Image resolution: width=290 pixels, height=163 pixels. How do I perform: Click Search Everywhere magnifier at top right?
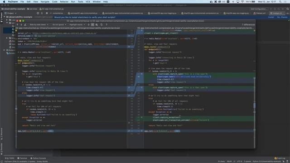coord(288,9)
